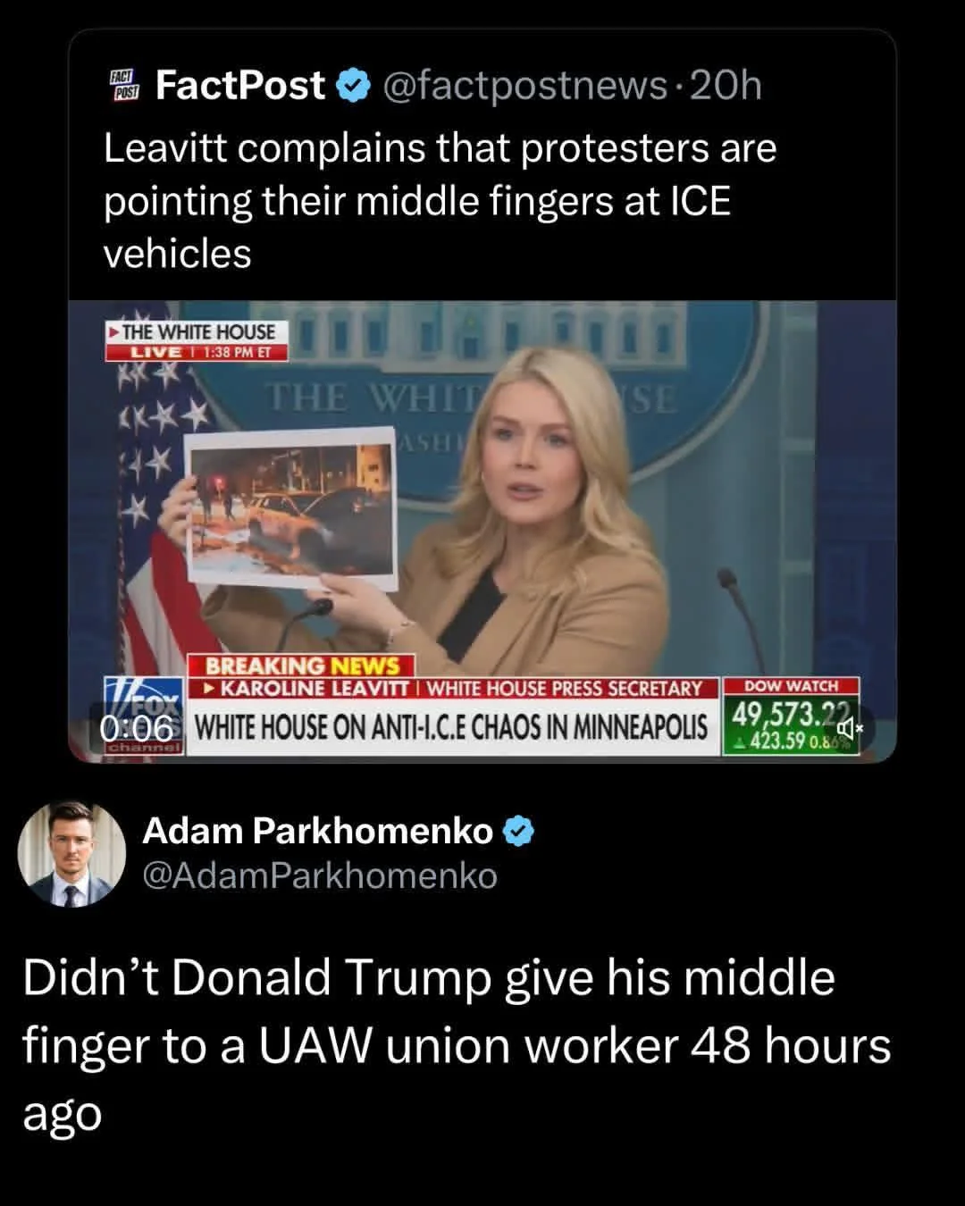Click FactPost's blue verified badge
965x1206 pixels.
click(x=354, y=87)
